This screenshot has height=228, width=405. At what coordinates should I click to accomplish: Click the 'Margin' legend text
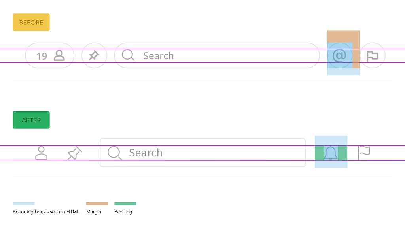pyautogui.click(x=94, y=212)
